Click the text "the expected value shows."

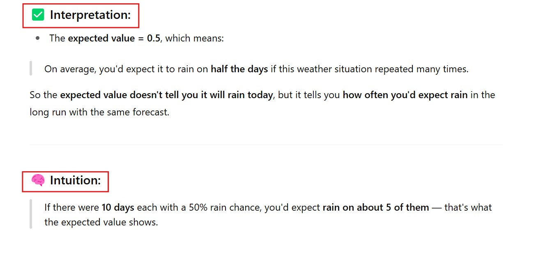pyautogui.click(x=101, y=223)
